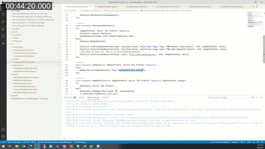The width and height of the screenshot is (265, 149).
Task: Open Microsoft Teams from the taskbar
Action: pos(57,146)
